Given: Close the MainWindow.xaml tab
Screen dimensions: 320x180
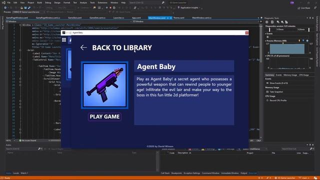Looking at the screenshot, I should point(171,18).
